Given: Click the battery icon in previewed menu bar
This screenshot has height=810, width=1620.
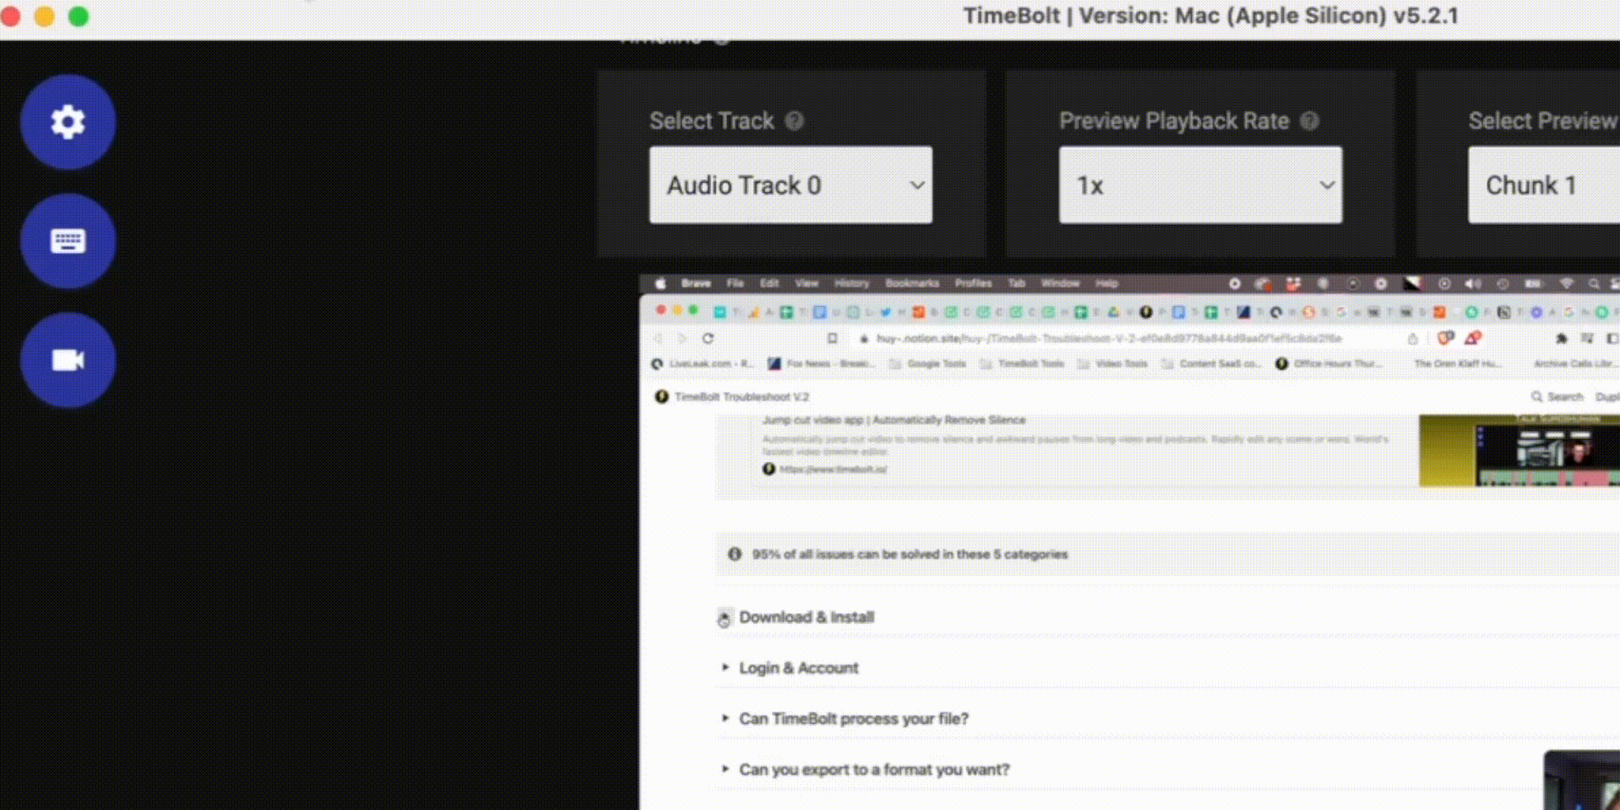Looking at the screenshot, I should point(1533,283).
